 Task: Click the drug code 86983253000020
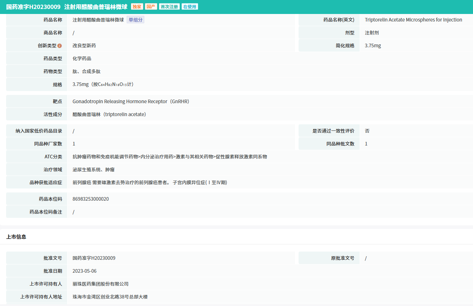(90, 199)
